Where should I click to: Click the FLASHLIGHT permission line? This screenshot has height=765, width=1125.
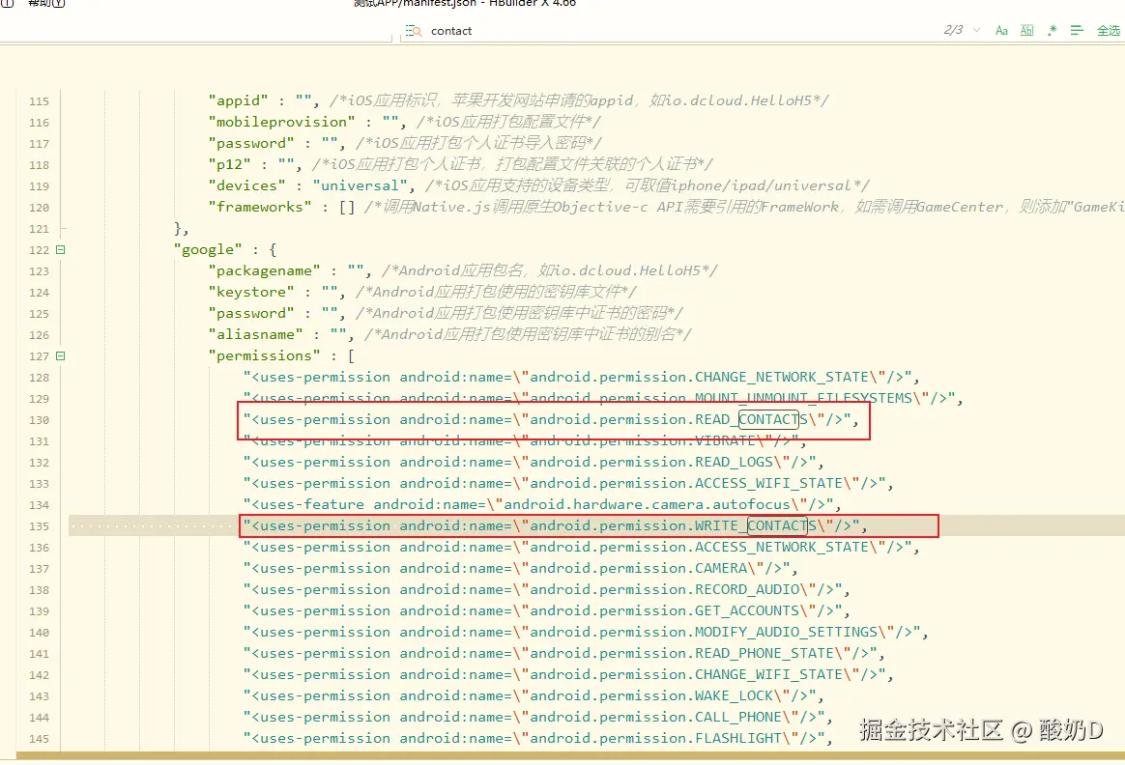pyautogui.click(x=538, y=739)
